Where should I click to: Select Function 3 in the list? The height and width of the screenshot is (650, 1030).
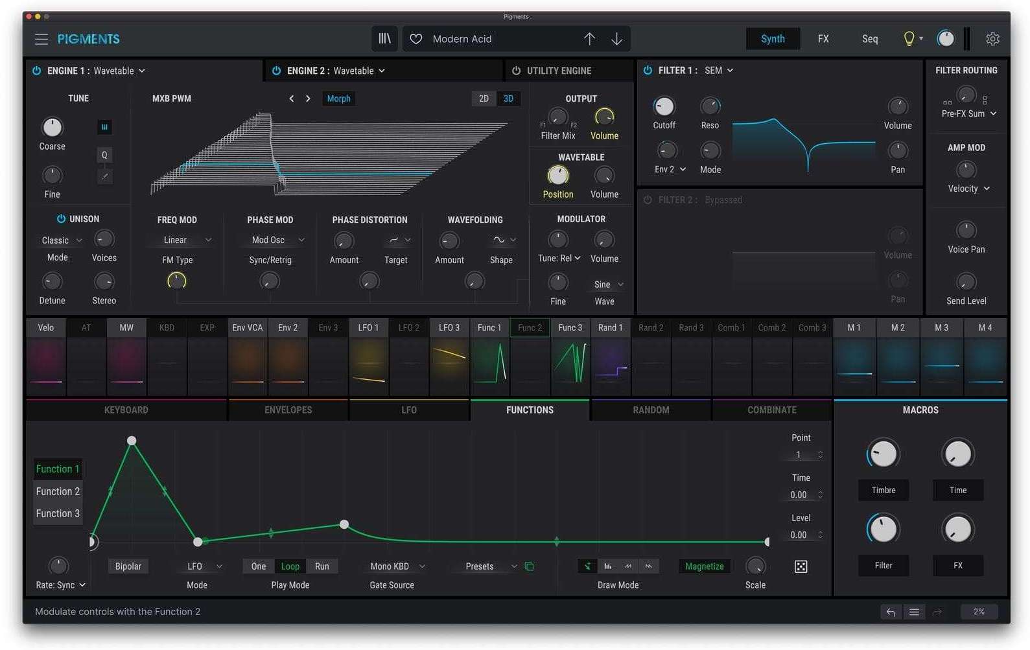click(58, 513)
